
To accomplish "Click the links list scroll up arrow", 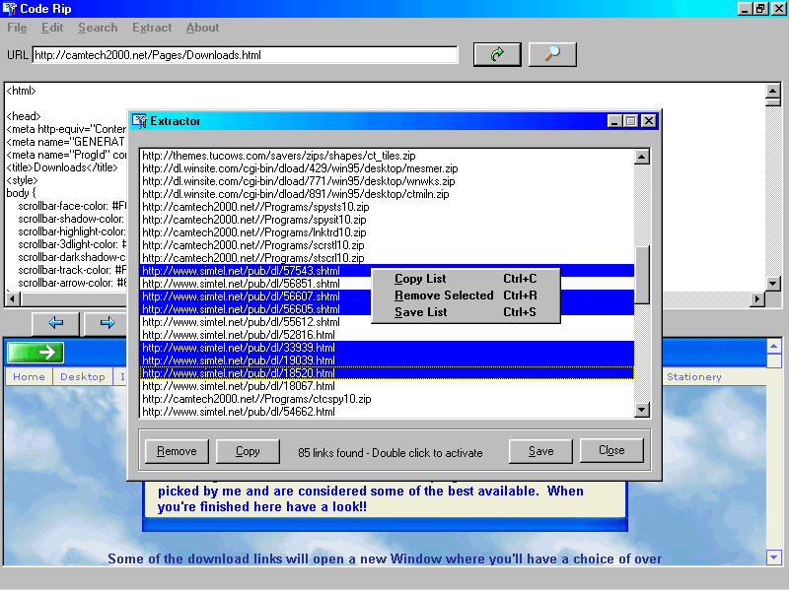I will [642, 157].
